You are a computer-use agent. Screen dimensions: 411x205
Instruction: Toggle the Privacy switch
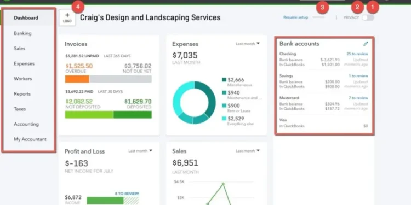pyautogui.click(x=368, y=18)
